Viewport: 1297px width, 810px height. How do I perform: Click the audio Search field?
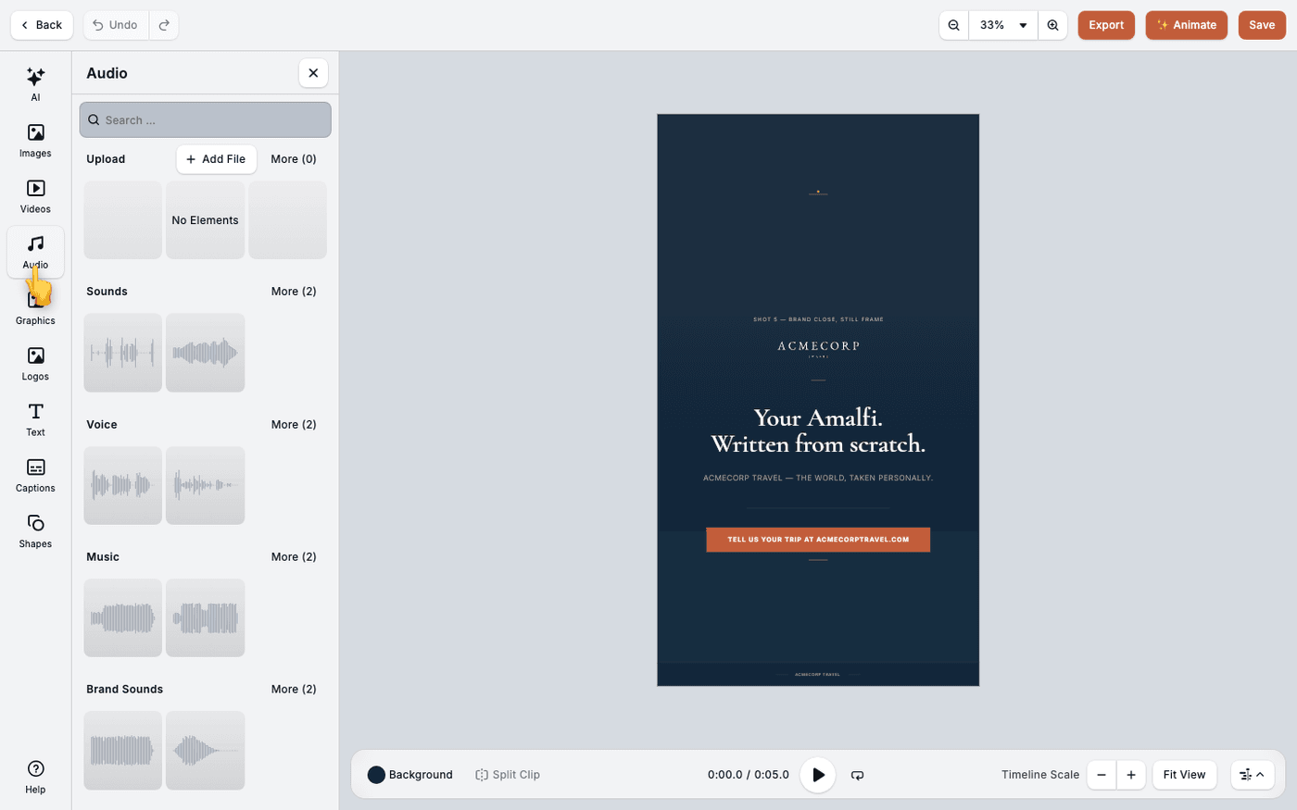pyautogui.click(x=205, y=120)
